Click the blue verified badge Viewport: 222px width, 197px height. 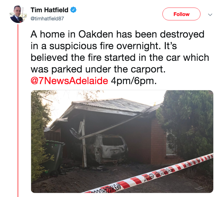click(x=73, y=10)
